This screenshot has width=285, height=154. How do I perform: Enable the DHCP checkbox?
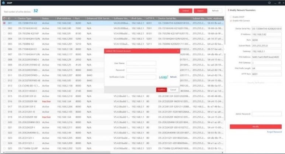(x=231, y=17)
